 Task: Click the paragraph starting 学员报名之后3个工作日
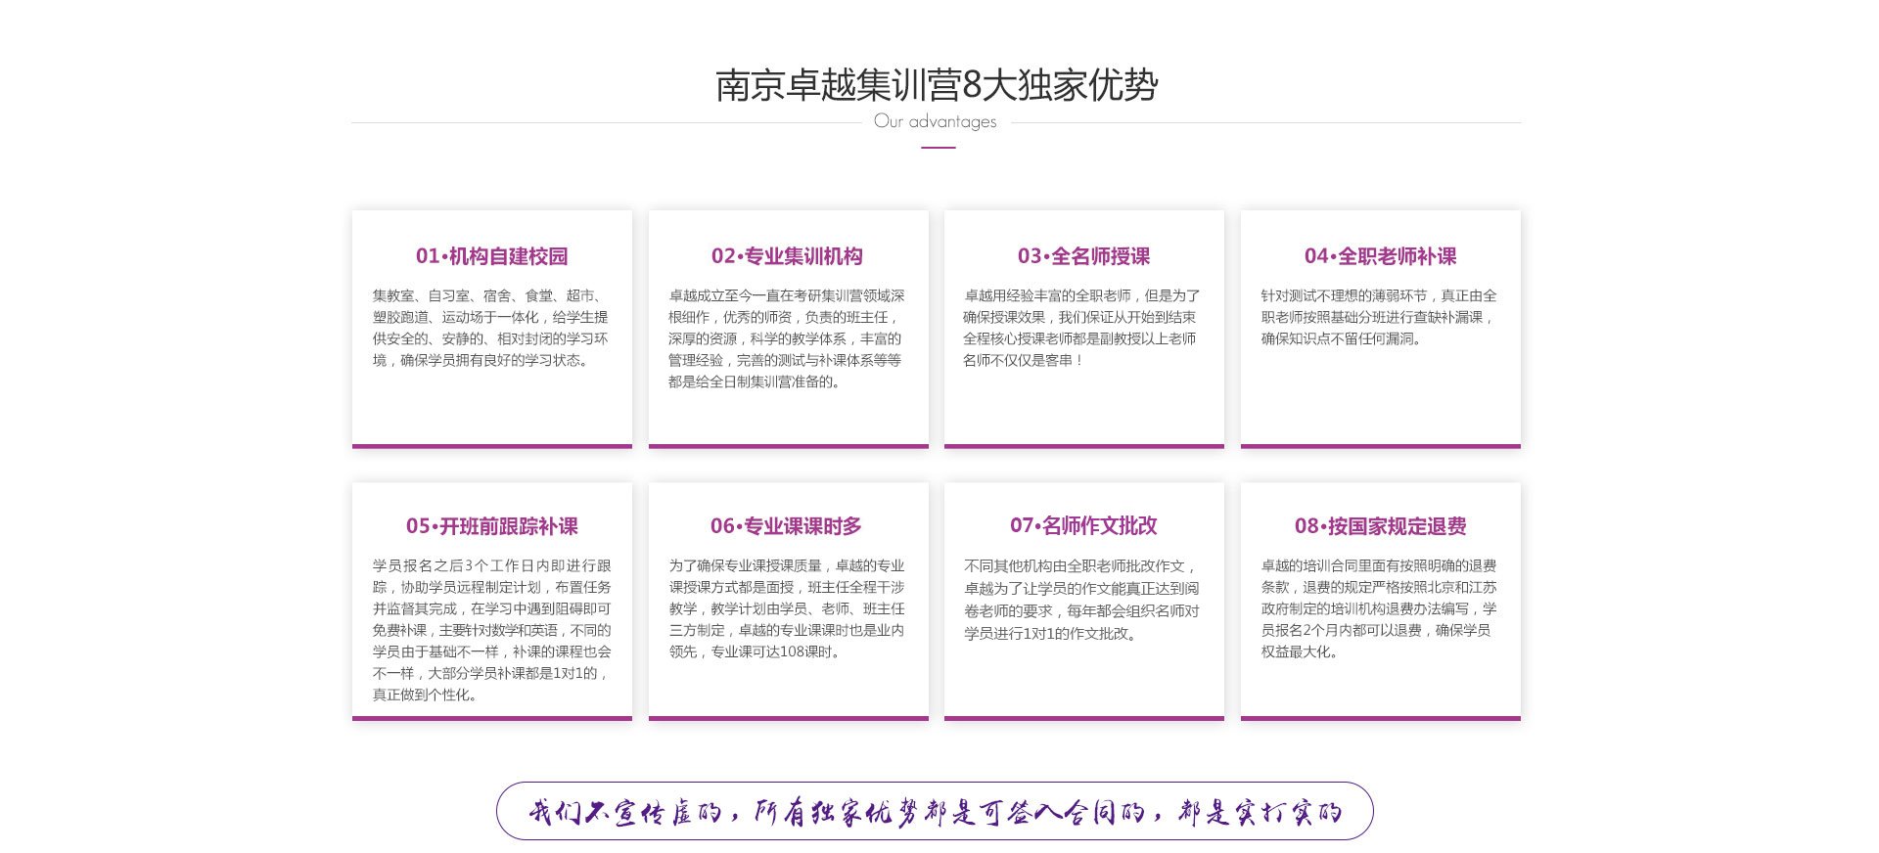pyautogui.click(x=491, y=630)
